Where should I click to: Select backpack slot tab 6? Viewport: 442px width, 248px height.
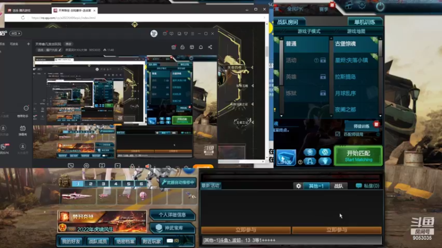coord(141,184)
